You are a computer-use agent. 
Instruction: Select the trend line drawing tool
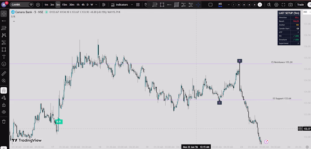[4, 21]
